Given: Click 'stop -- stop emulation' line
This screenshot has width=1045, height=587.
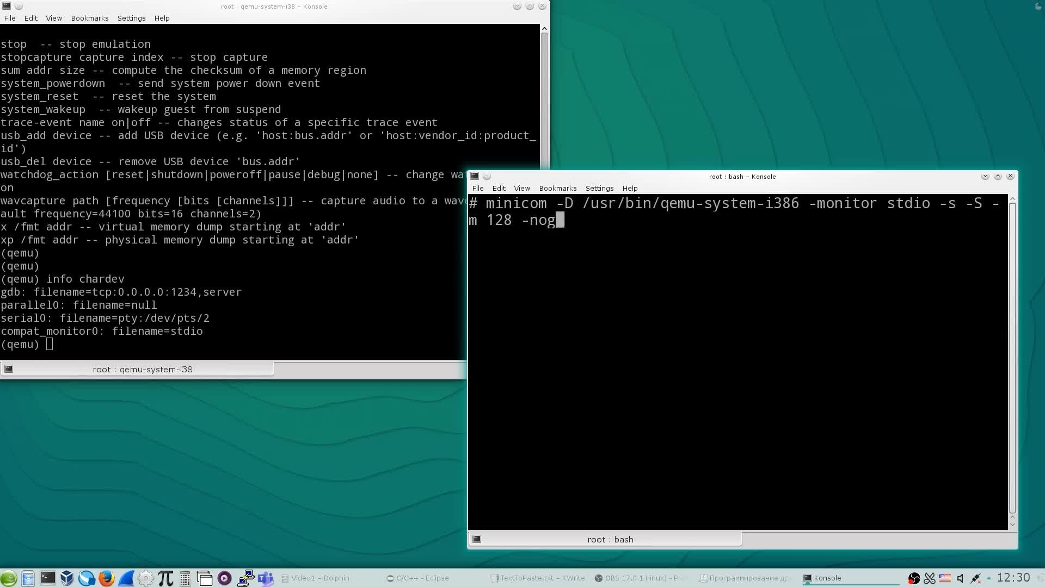Looking at the screenshot, I should pos(76,44).
